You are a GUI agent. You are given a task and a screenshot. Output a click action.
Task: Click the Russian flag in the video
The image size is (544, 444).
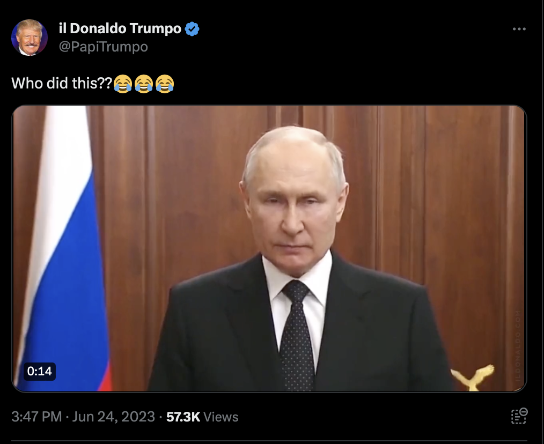tap(64, 248)
